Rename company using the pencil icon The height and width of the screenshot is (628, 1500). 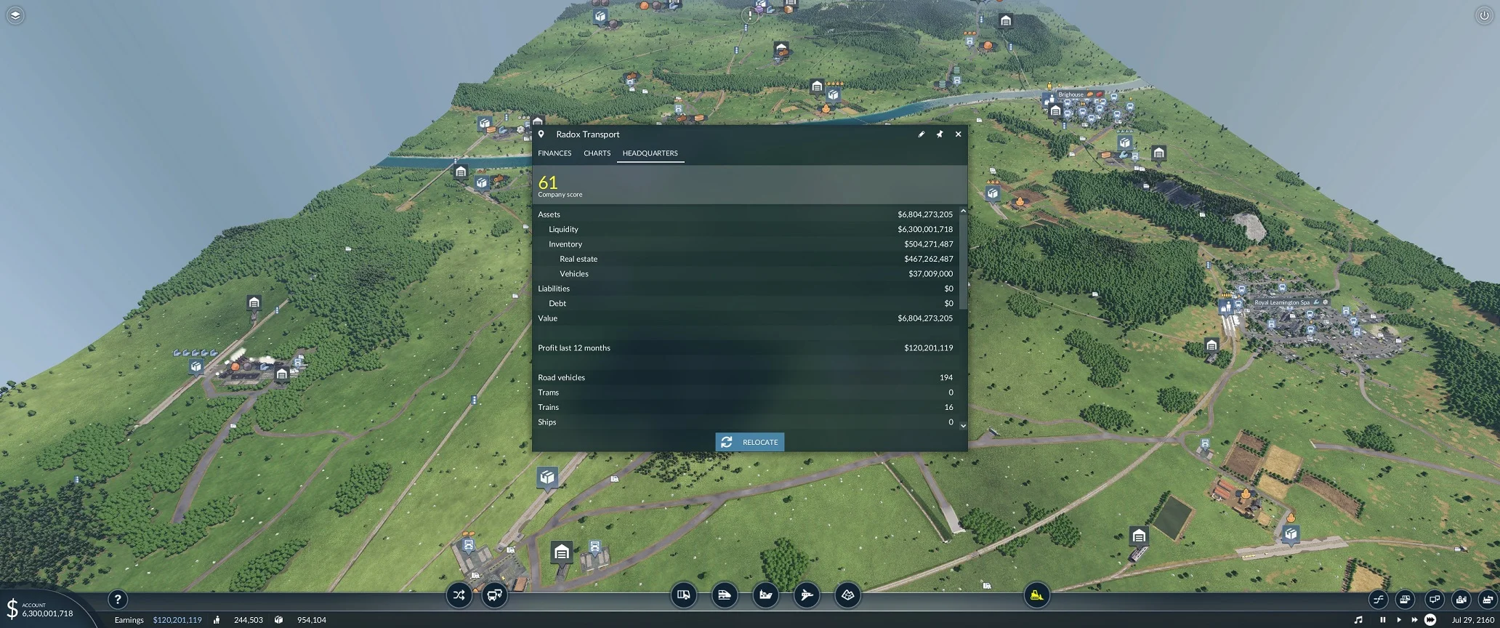[922, 134]
